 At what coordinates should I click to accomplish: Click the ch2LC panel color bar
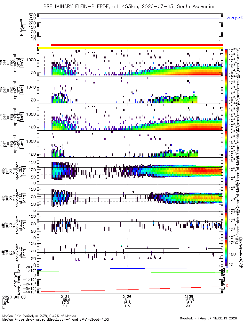226,225
